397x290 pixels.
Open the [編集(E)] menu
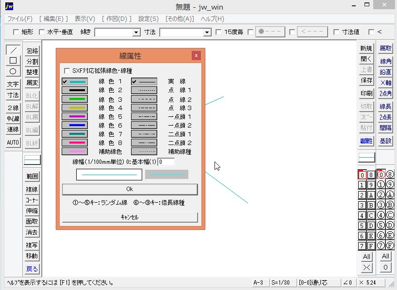54,19
